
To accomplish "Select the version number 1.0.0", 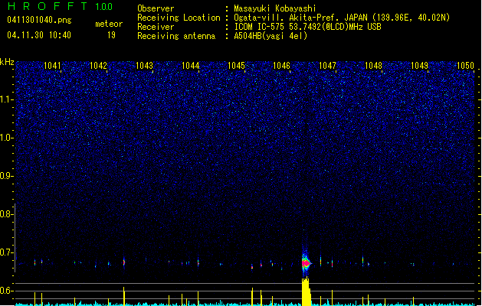I will 104,6.
